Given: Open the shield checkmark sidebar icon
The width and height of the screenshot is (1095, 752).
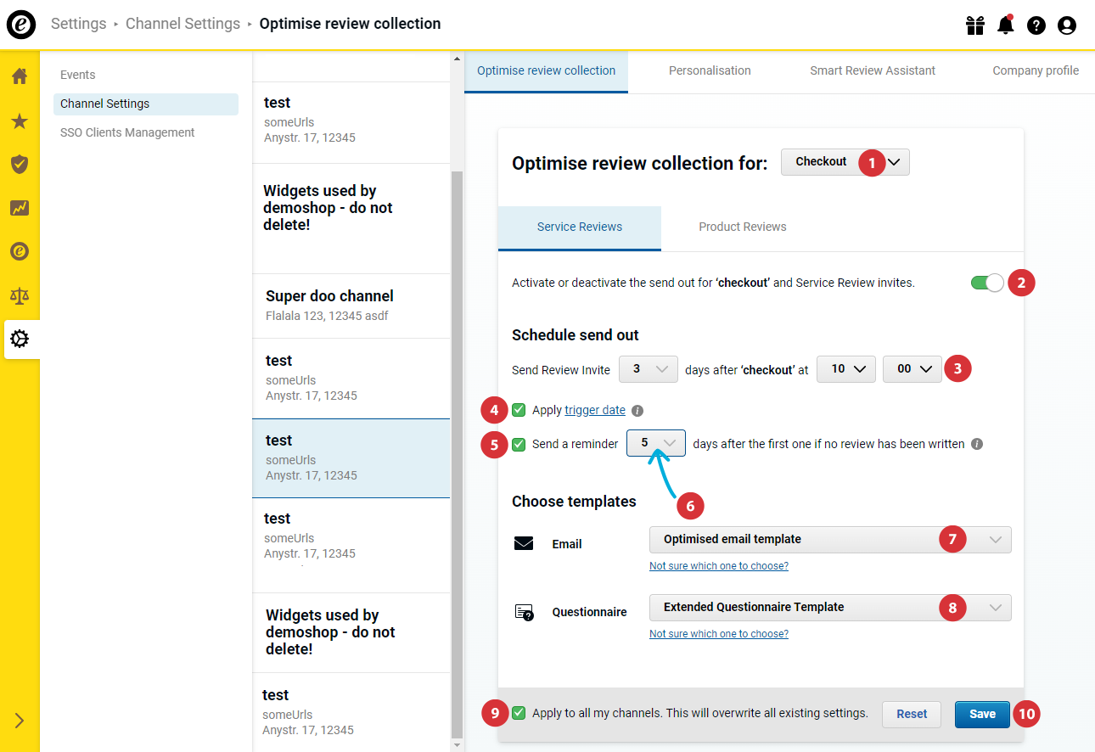Looking at the screenshot, I should 20,165.
